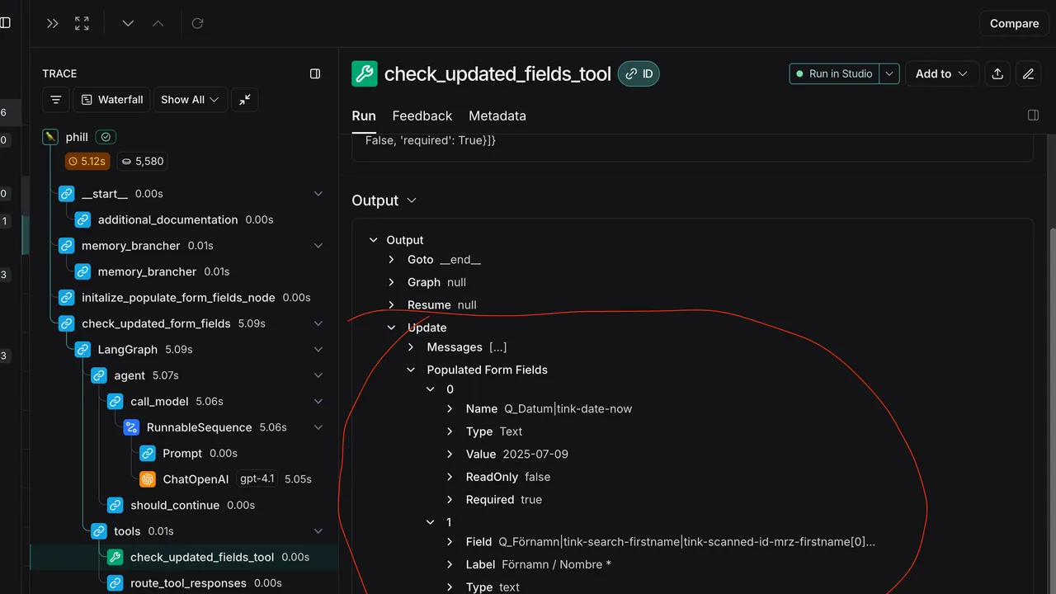Click the 5.12s latency badge
Screen dimensions: 1056x594
(x=87, y=161)
